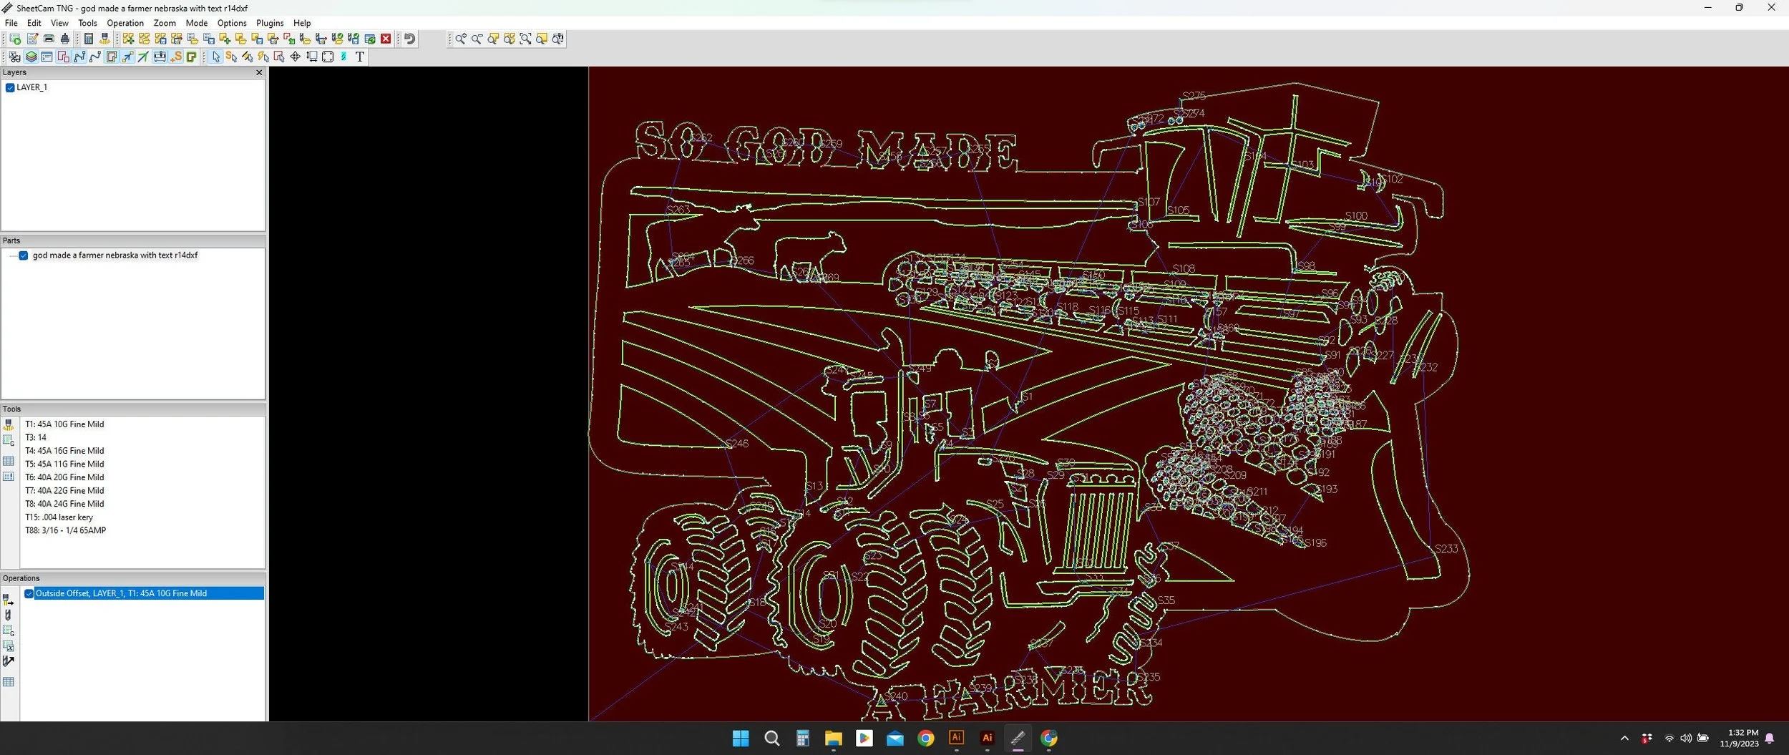Open the Plugins menu
The image size is (1789, 755).
point(270,23)
